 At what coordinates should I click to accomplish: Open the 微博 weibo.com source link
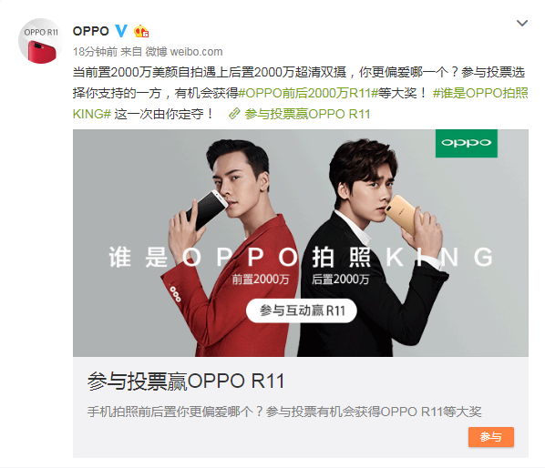point(184,52)
